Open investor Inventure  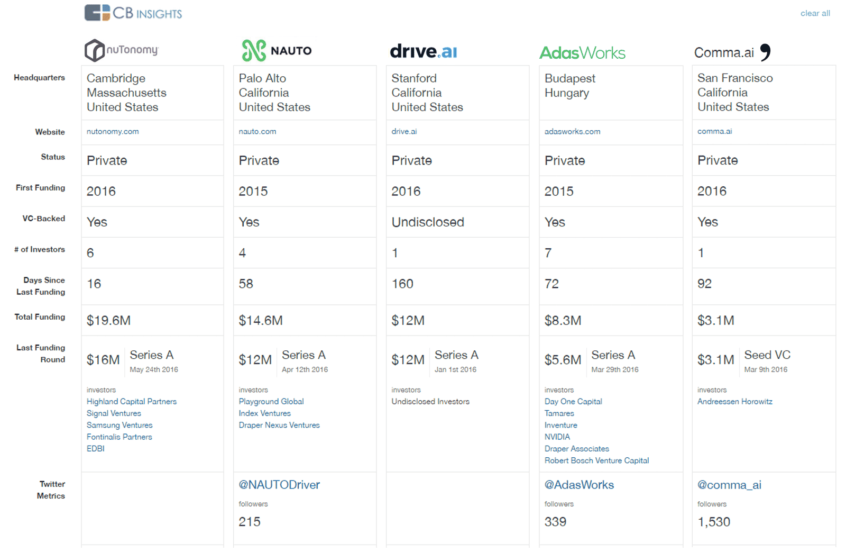coord(560,425)
